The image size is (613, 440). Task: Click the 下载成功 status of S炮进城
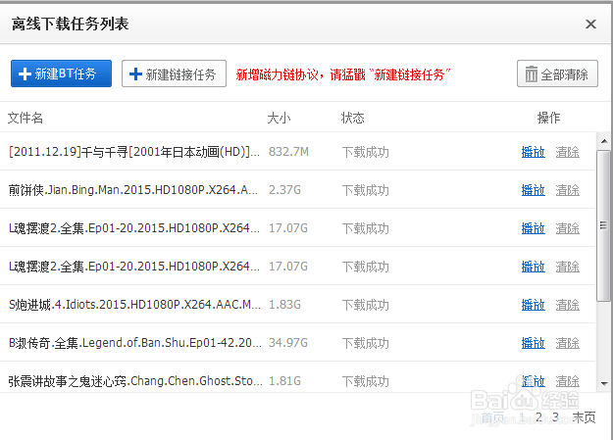click(x=366, y=305)
